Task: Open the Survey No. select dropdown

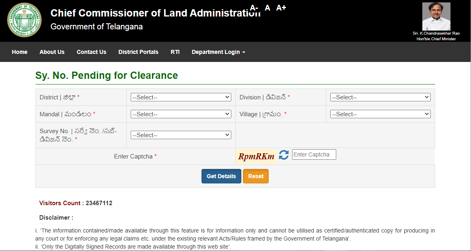Action: (181, 135)
